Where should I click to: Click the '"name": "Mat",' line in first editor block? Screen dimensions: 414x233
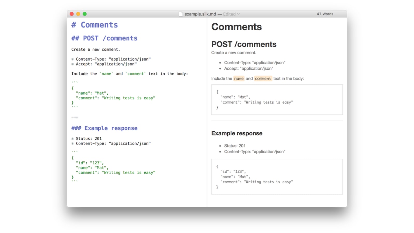[x=92, y=93]
